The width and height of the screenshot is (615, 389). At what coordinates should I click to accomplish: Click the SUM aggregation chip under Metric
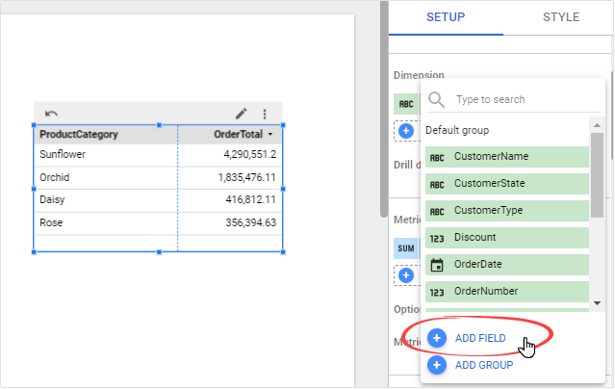click(x=406, y=248)
